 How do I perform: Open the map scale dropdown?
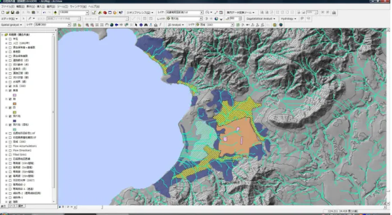coord(87,12)
